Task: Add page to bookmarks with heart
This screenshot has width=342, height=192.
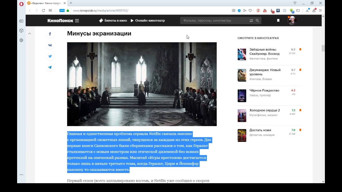Action: pyautogui.click(x=250, y=10)
